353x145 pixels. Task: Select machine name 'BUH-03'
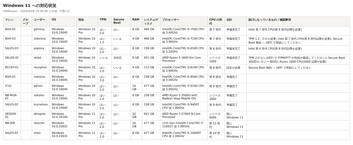10,39
